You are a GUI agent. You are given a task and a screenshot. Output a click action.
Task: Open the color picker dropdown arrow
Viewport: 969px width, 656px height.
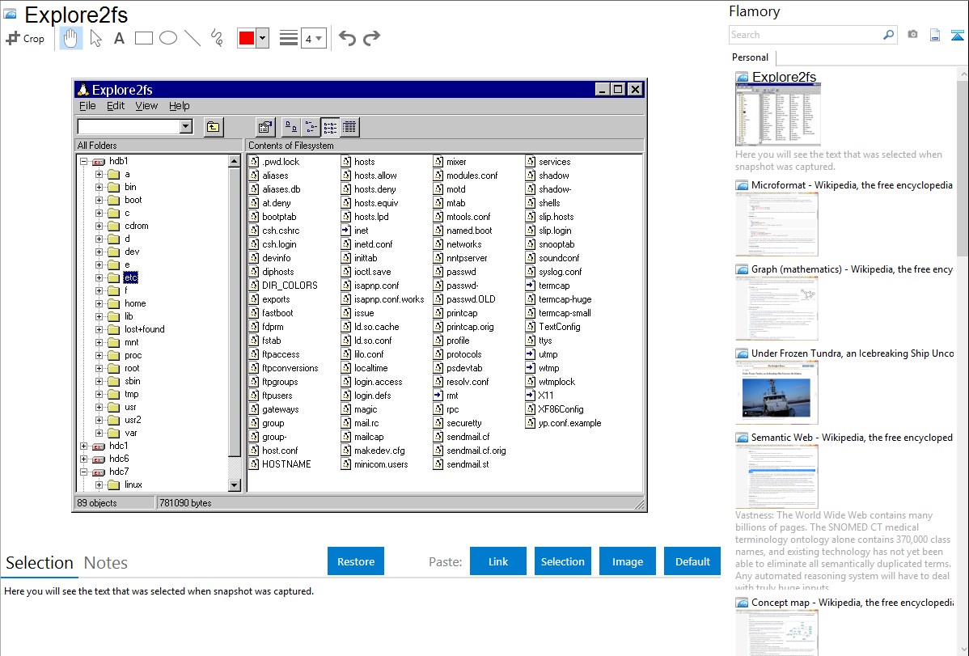pos(263,38)
